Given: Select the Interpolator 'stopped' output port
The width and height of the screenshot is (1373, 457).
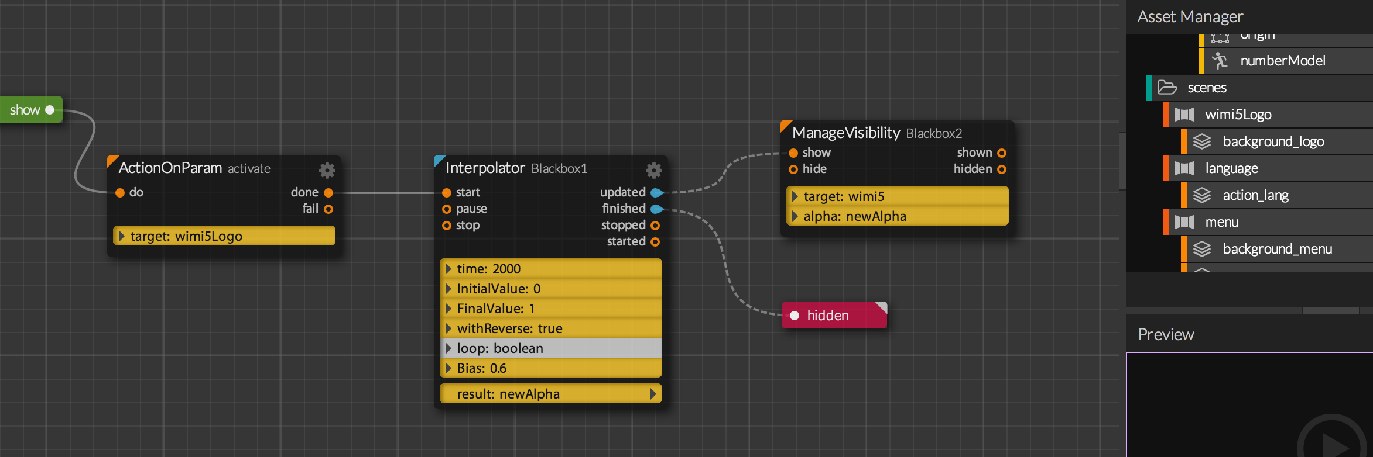Looking at the screenshot, I should tap(655, 226).
